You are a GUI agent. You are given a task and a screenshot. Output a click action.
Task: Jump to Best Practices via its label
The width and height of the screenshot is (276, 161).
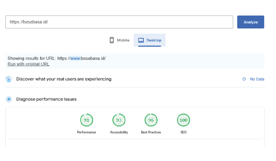(151, 132)
